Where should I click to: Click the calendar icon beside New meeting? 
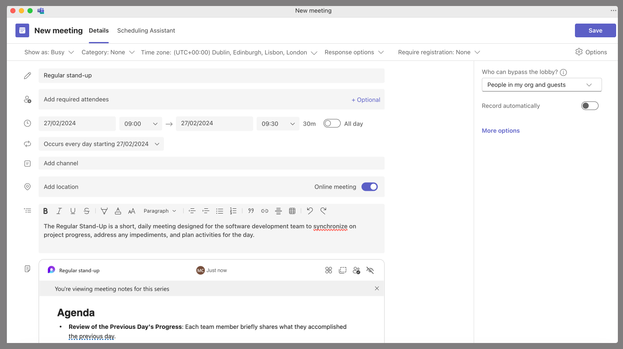pyautogui.click(x=22, y=30)
